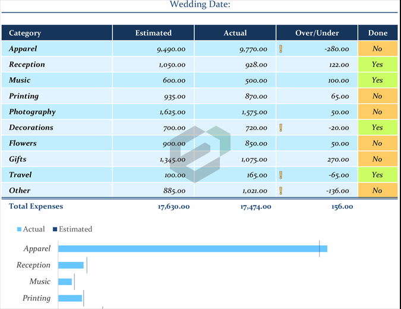
Task: Select the Estimated column header
Action: (x=153, y=33)
